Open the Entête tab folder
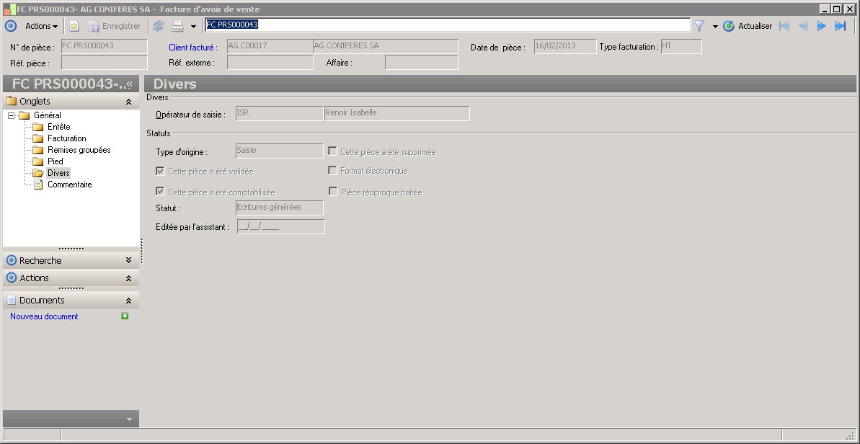 (x=58, y=127)
